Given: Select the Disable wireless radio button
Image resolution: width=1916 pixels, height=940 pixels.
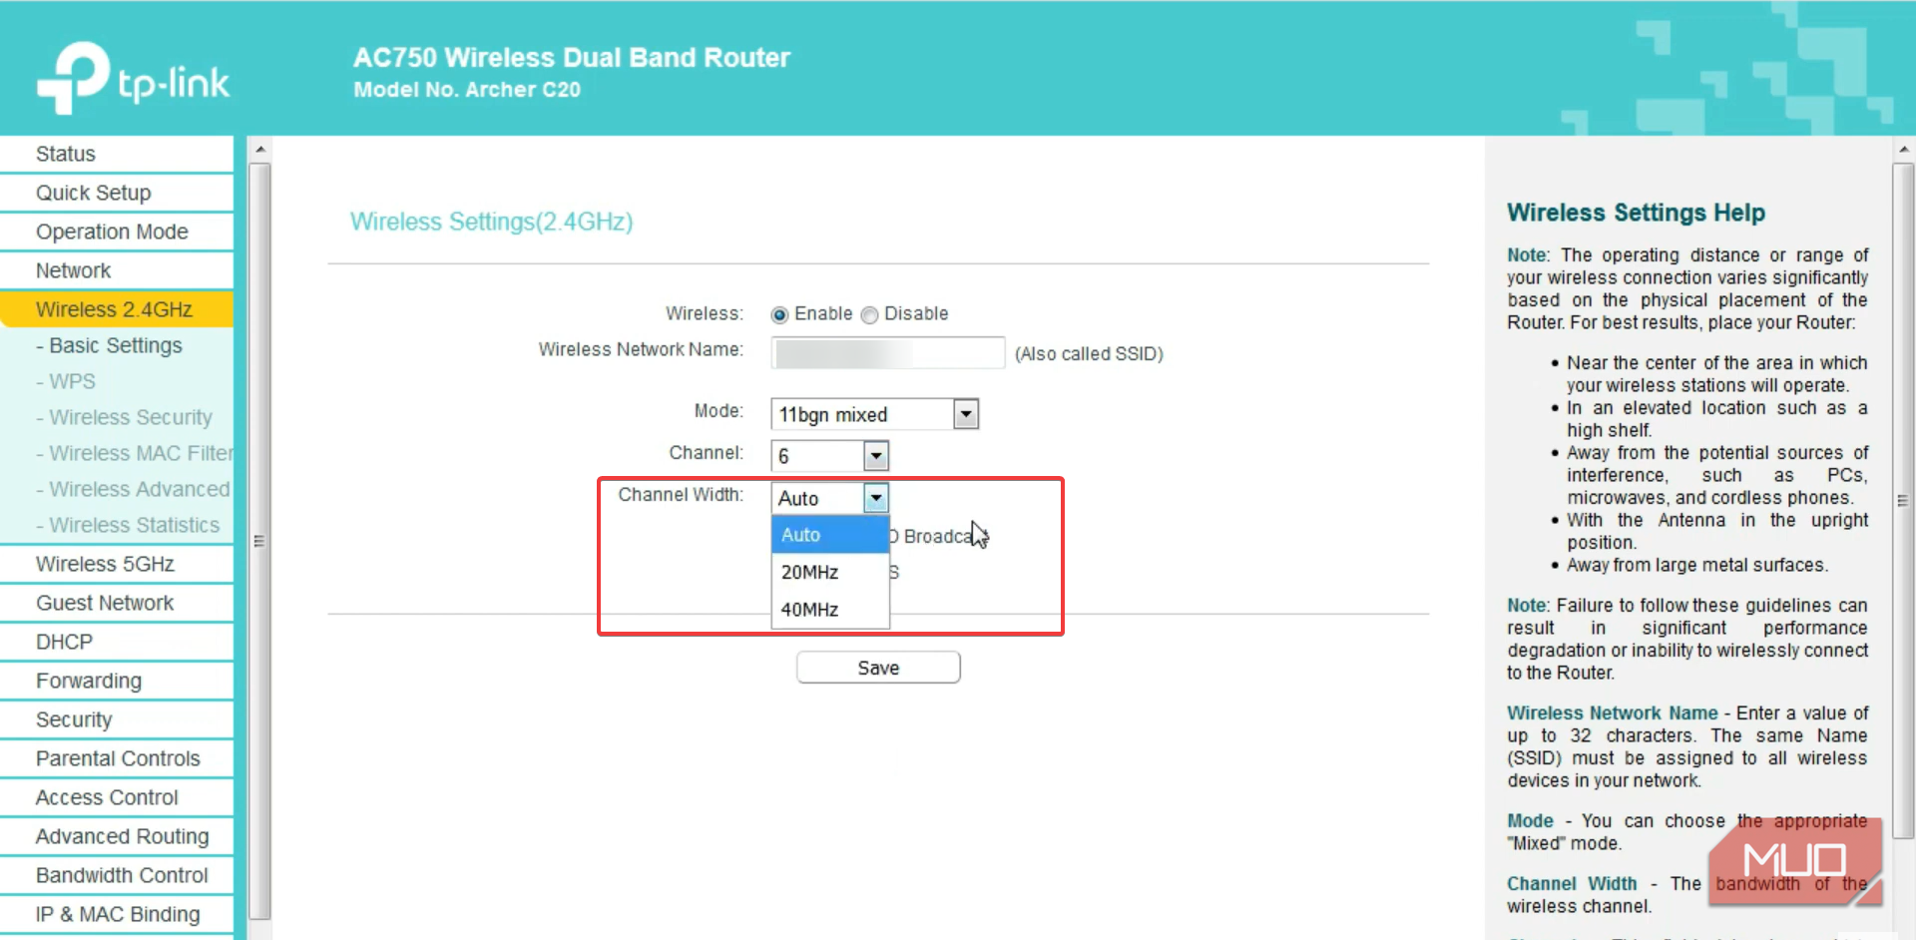Looking at the screenshot, I should coord(869,315).
